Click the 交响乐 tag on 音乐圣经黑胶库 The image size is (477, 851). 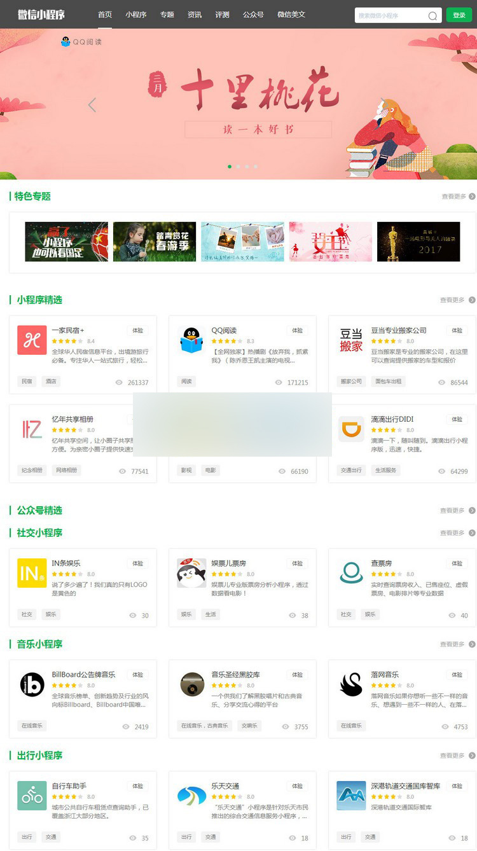(x=249, y=726)
